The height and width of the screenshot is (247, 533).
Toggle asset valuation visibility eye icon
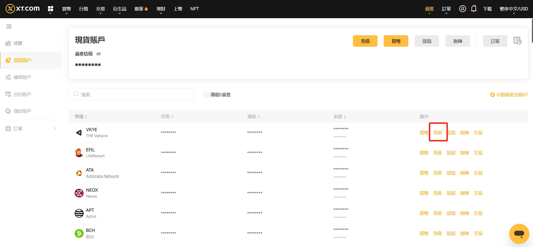(98, 54)
